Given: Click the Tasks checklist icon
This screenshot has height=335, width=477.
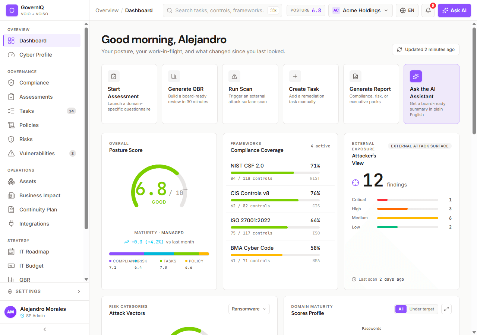Looking at the screenshot, I should coord(11,111).
